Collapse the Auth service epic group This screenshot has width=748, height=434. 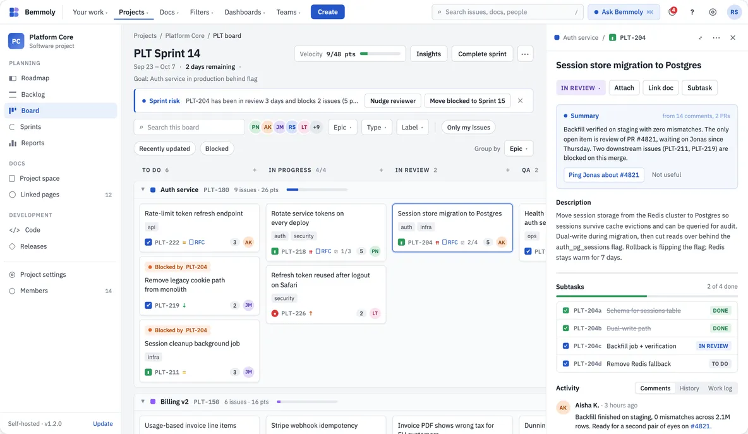(143, 190)
